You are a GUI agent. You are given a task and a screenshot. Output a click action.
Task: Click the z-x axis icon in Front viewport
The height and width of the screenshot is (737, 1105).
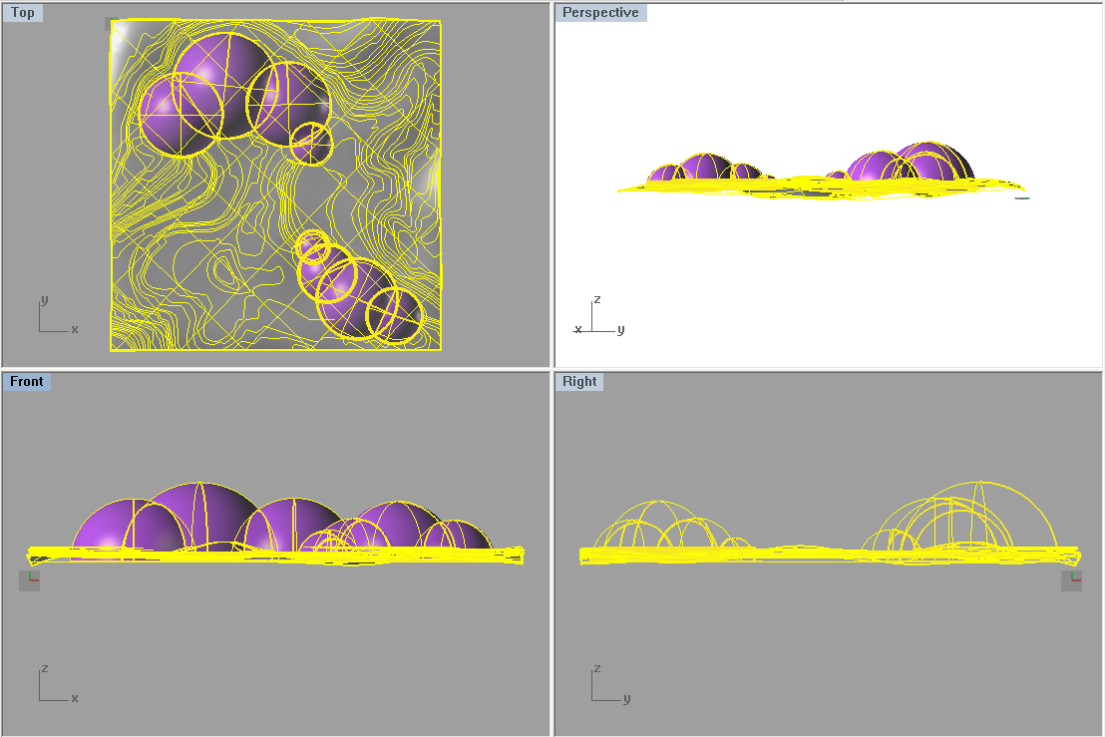(x=54, y=686)
